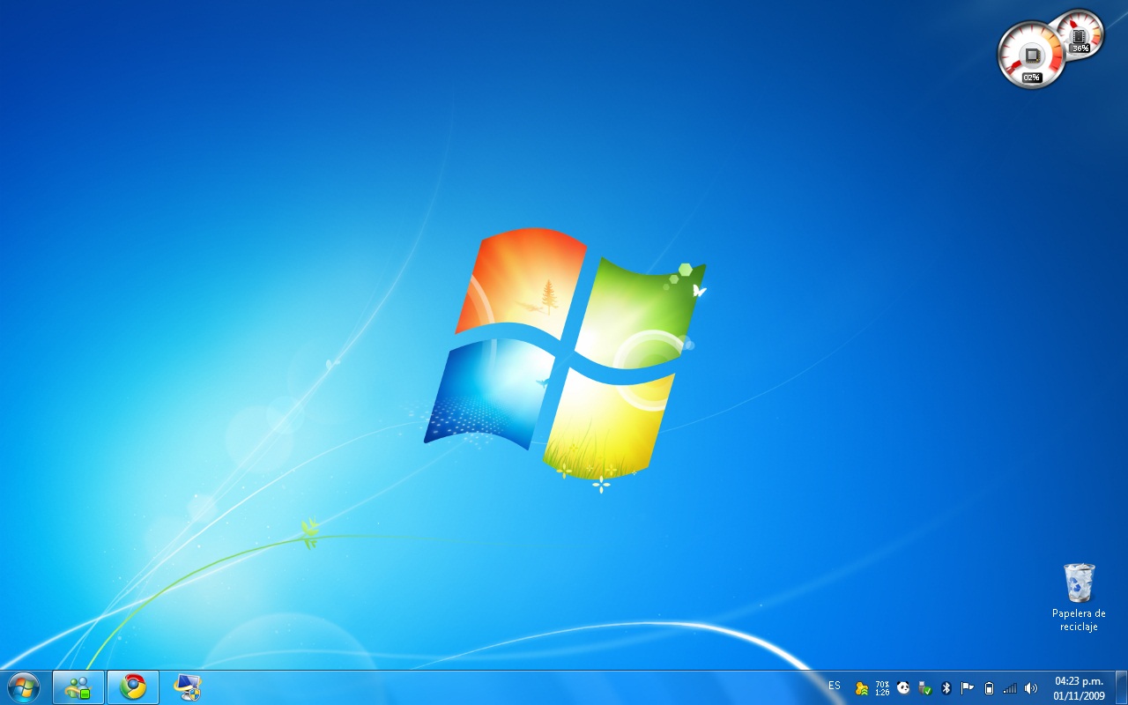
Task: Open the wireless network signal icon
Action: click(x=1010, y=688)
